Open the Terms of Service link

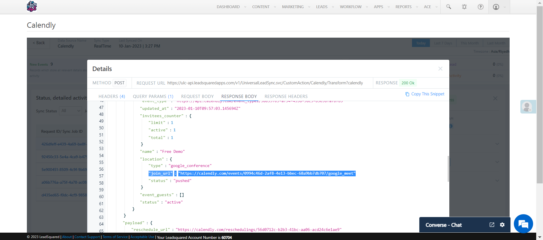(115, 237)
